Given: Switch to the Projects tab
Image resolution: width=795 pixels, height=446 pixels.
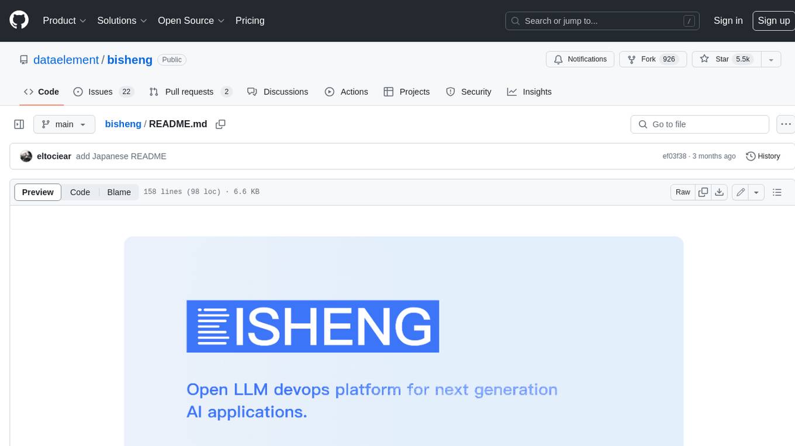Looking at the screenshot, I should tap(406, 92).
